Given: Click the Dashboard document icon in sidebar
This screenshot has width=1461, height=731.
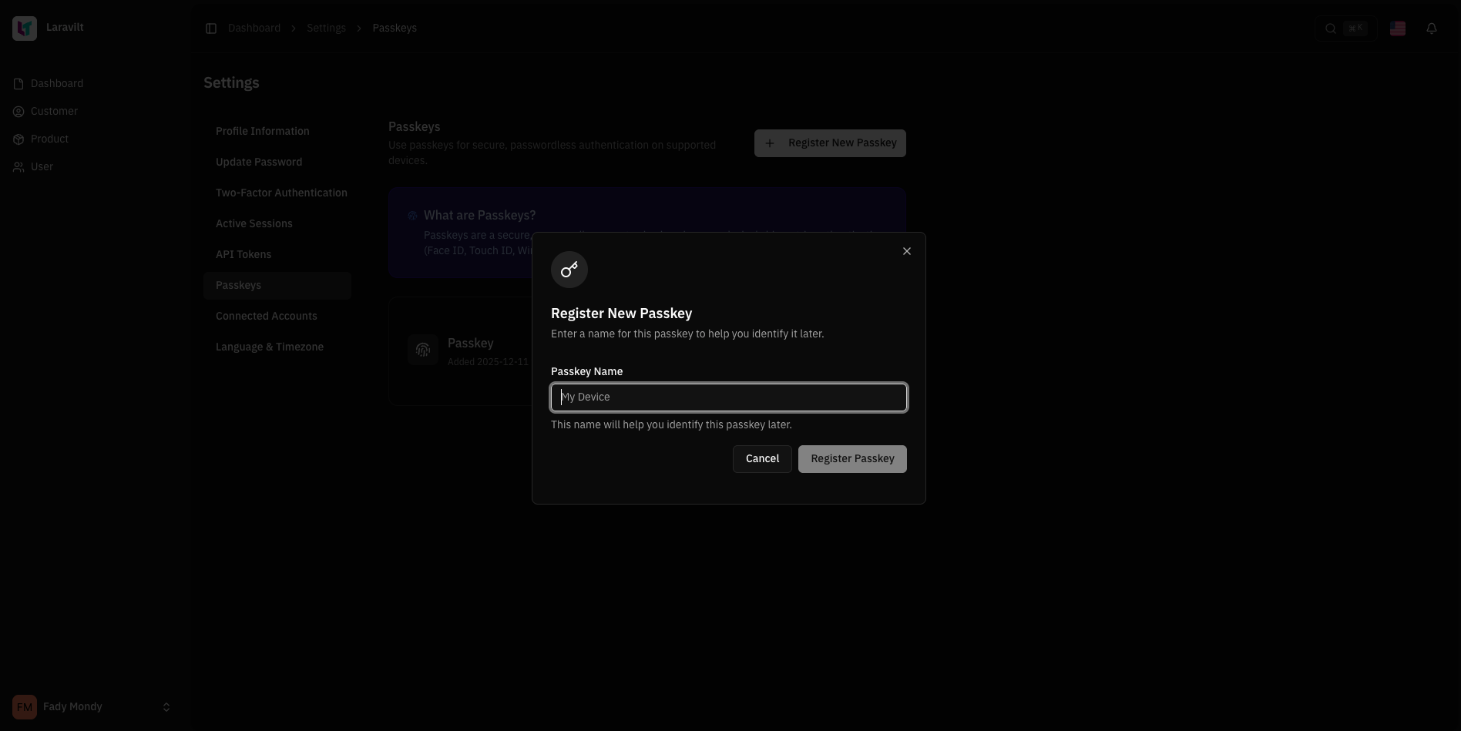Looking at the screenshot, I should pyautogui.click(x=18, y=83).
